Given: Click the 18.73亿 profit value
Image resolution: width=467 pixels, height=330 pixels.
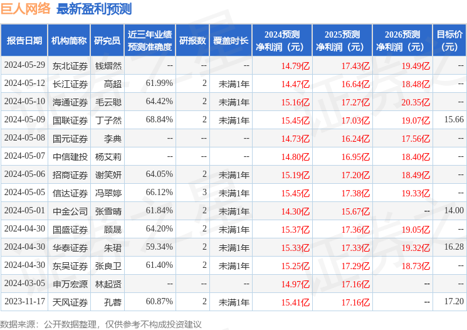Looking at the screenshot, I should [416, 266].
